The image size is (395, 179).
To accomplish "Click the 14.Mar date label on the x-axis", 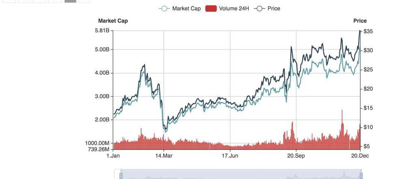I will [x=164, y=156].
